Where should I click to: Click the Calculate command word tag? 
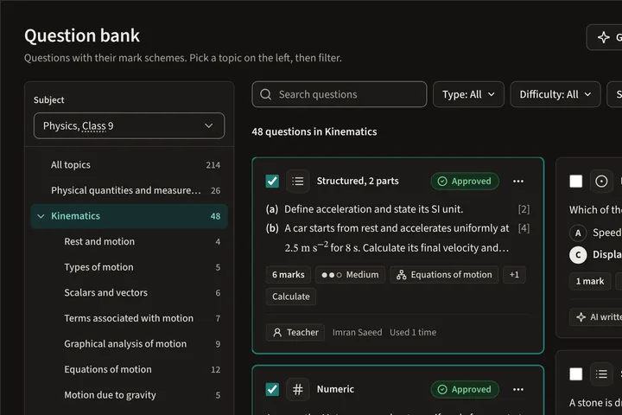tap(291, 297)
